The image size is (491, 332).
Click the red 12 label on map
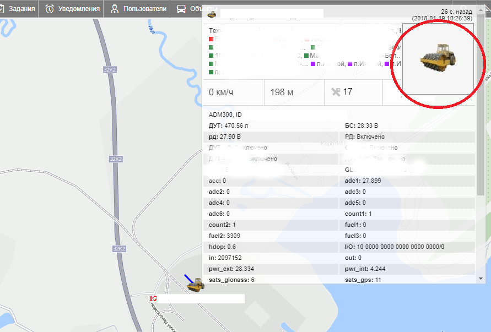pos(153,298)
